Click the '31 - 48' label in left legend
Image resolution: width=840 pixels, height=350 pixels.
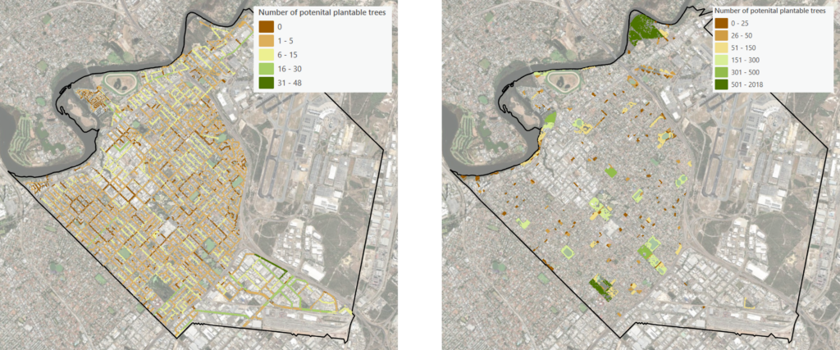[x=288, y=82]
